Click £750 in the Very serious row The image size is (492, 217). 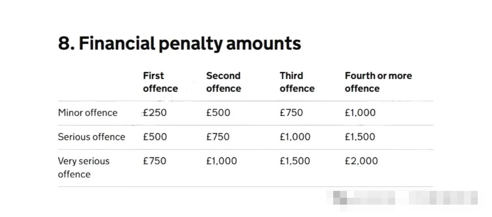(154, 161)
